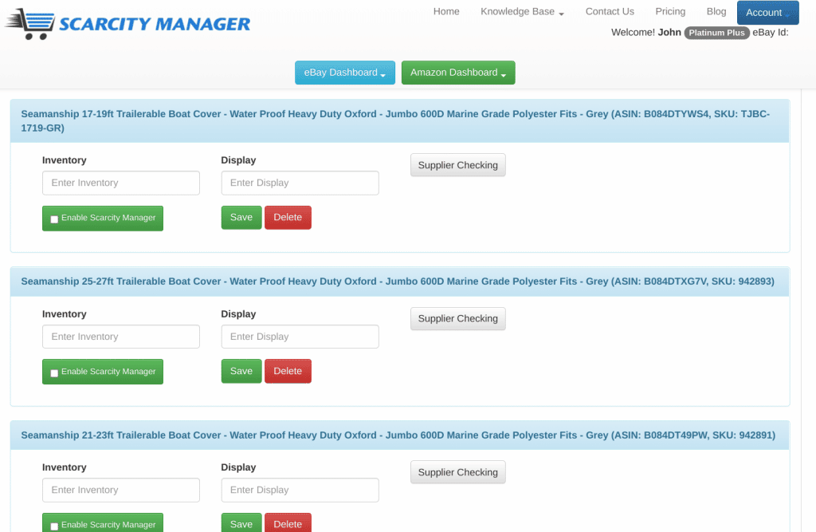Visit the Blog section
816x532 pixels.
click(716, 11)
